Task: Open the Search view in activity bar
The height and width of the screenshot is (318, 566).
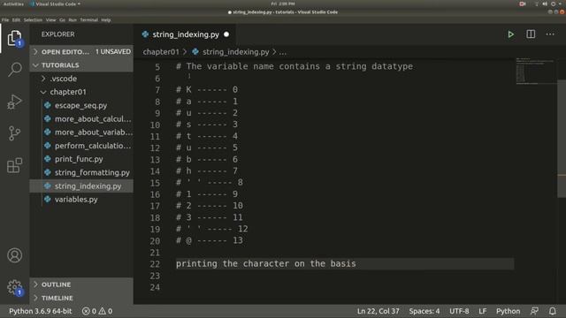Action: click(14, 69)
